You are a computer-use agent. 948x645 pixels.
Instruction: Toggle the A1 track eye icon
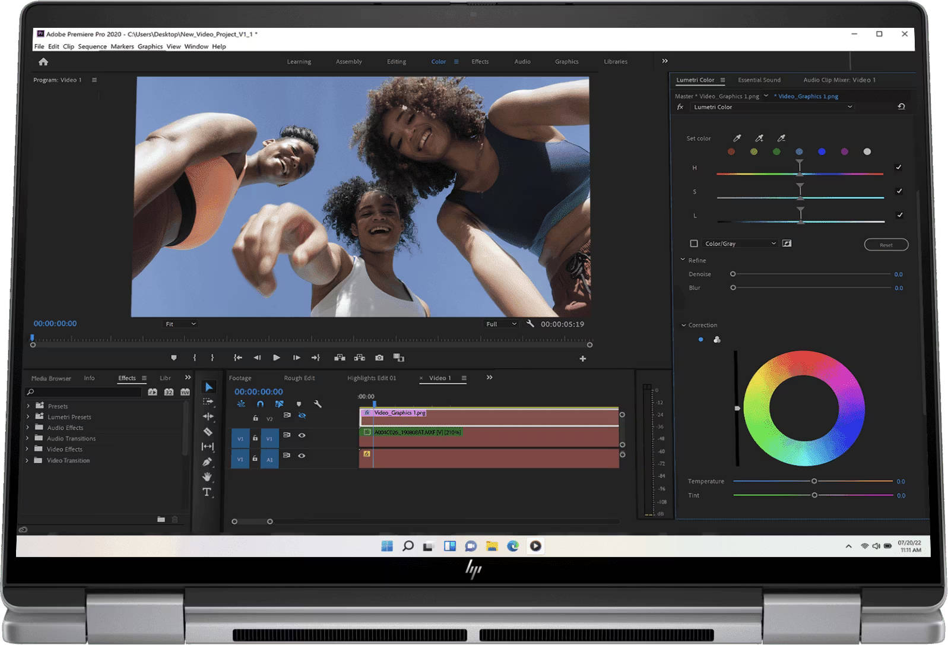tap(302, 456)
